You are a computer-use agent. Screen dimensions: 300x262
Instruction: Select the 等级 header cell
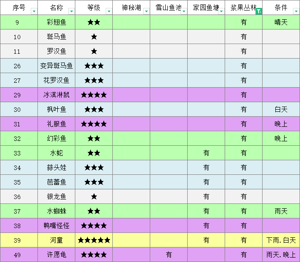pyautogui.click(x=94, y=7)
